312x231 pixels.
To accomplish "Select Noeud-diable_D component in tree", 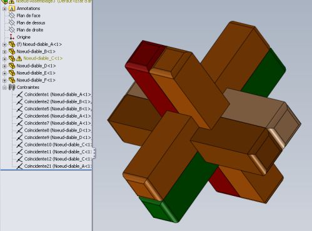I will click(36, 66).
